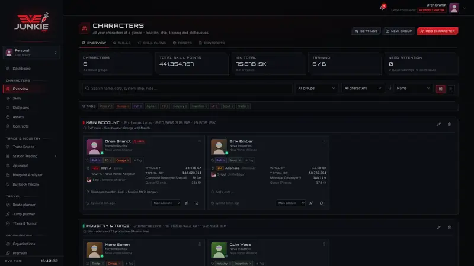This screenshot has height=266, width=474.
Task: Click the Settings button
Action: click(x=366, y=31)
